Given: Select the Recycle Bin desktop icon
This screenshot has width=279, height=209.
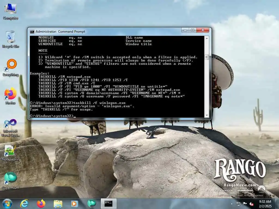Looking at the screenshot, I should (x=11, y=39).
